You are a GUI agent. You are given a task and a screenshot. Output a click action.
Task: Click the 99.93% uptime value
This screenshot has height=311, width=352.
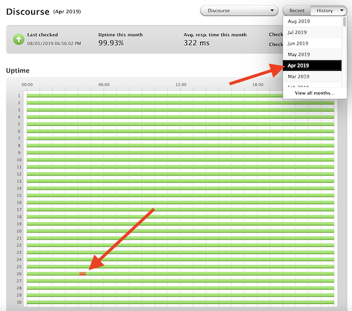pyautogui.click(x=111, y=43)
